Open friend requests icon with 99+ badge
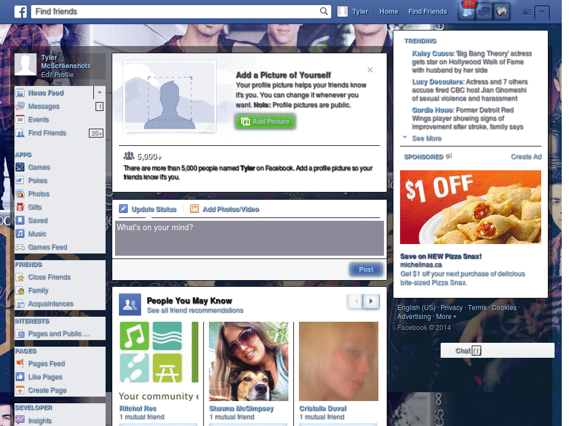569x426 pixels. [467, 12]
